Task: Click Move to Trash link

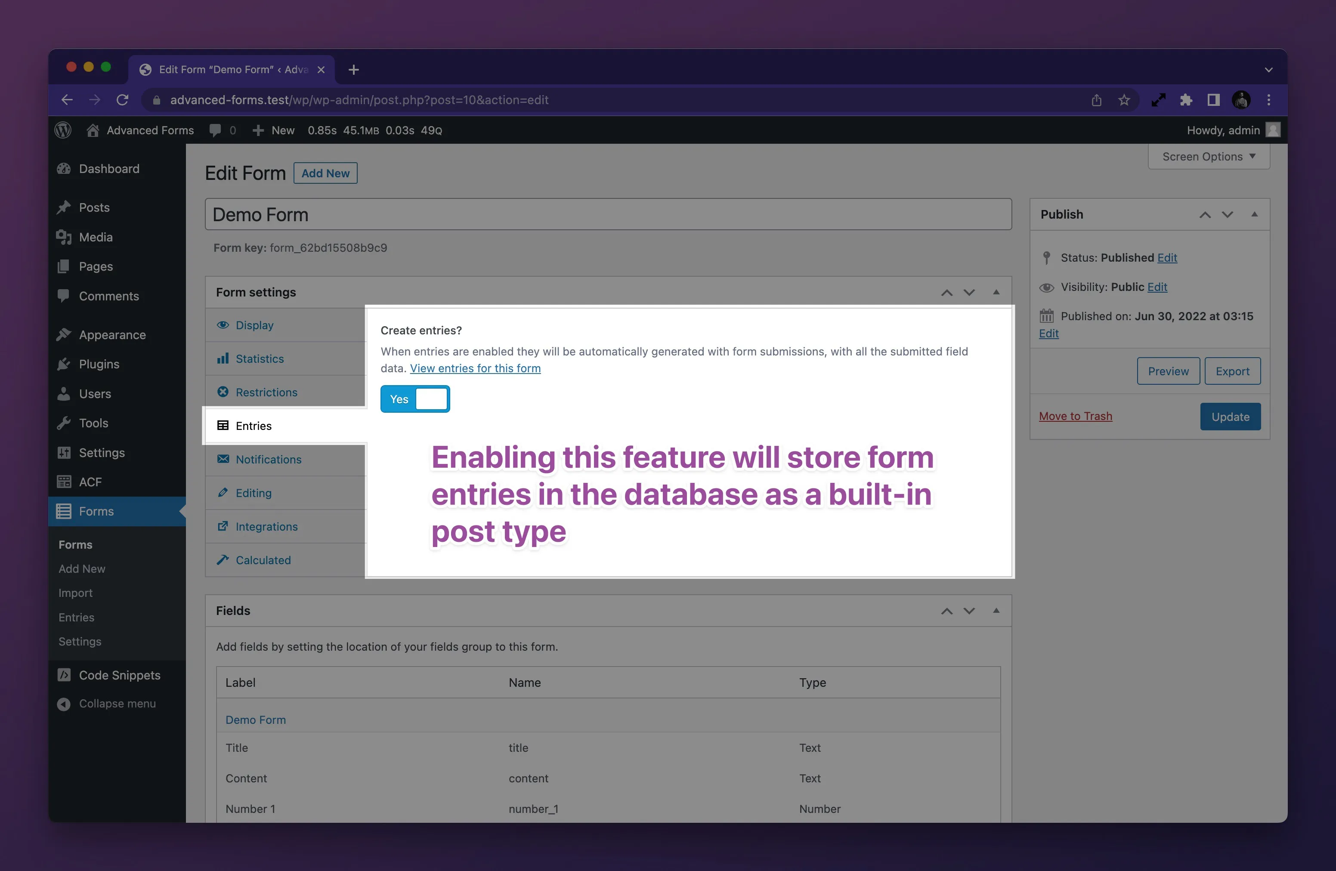Action: pyautogui.click(x=1075, y=416)
